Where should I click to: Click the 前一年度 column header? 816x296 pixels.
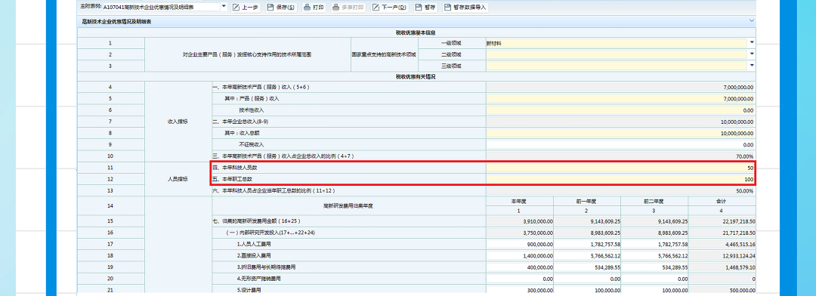588,201
